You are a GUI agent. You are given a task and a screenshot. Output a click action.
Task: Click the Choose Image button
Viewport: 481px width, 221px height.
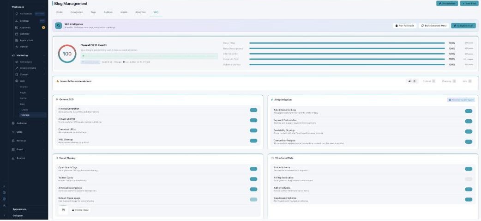(80, 210)
